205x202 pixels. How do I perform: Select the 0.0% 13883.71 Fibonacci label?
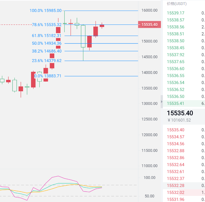click(48, 76)
